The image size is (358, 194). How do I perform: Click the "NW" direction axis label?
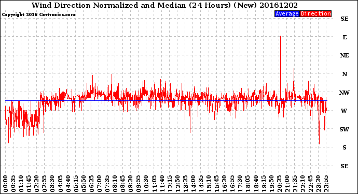tap(345, 93)
